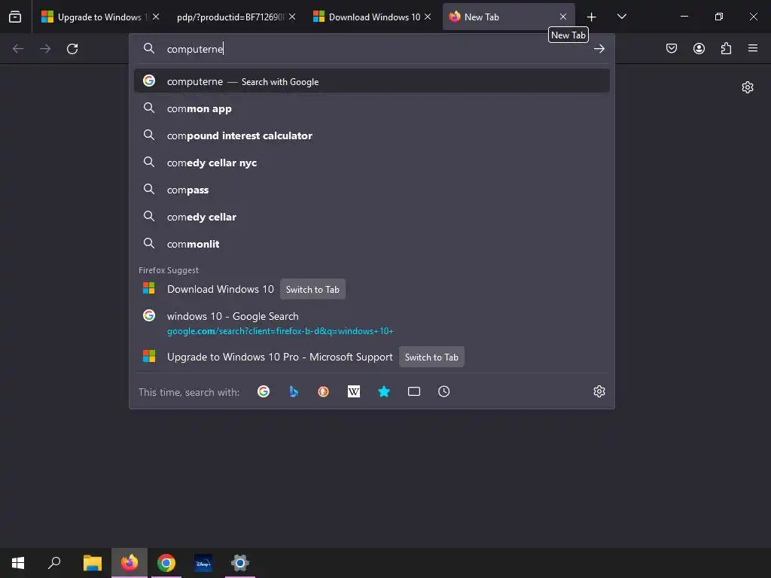
Task: Close the pdp/?productid tab
Action: click(292, 17)
